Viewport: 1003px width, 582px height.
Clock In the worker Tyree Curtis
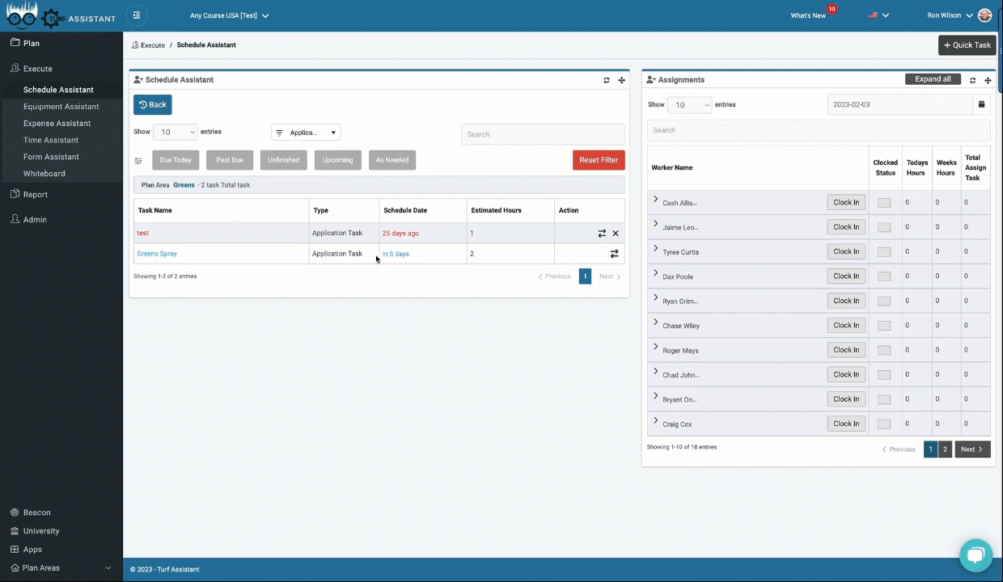pyautogui.click(x=845, y=251)
